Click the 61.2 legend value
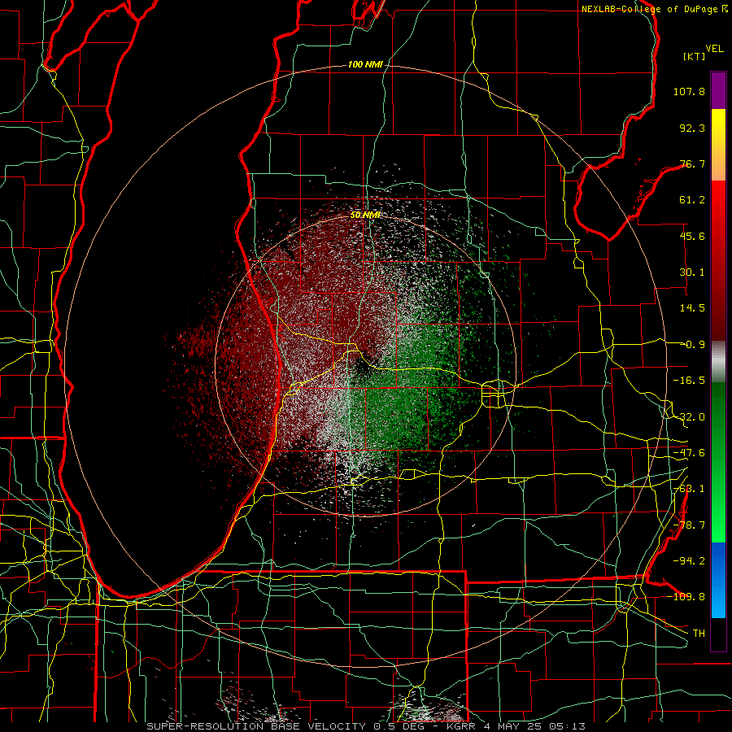Viewport: 732px width, 732px height. click(x=692, y=200)
